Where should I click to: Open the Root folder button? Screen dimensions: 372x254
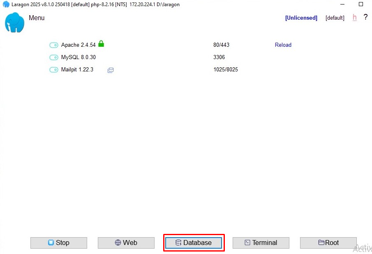coord(328,243)
